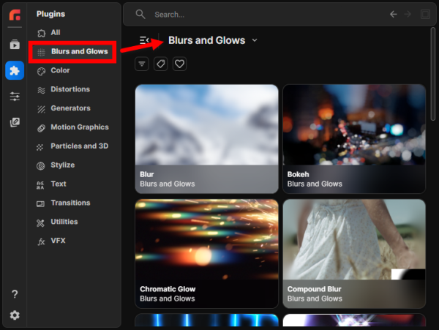
Task: Toggle the favorites heart filter
Action: 179,64
